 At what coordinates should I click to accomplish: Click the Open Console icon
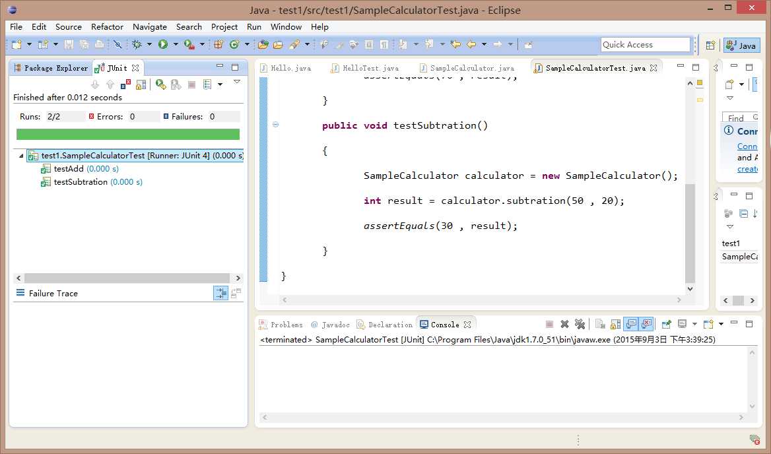708,324
